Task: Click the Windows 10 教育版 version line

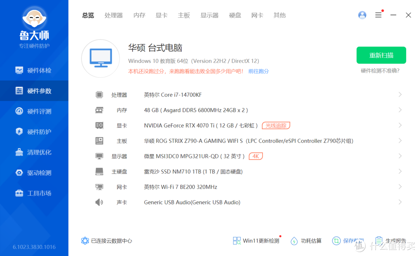Action: tap(194, 61)
